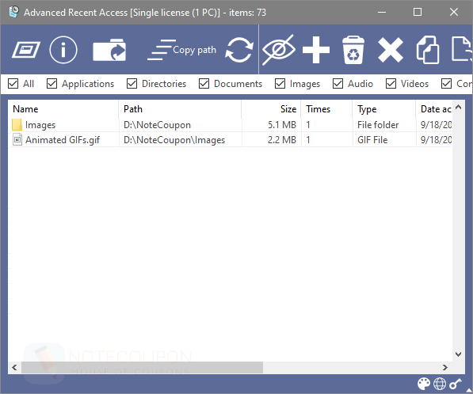
Task: Sort by the Name column header
Action: 63,109
